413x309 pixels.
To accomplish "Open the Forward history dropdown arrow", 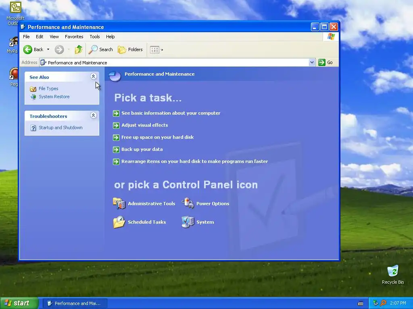I will [x=69, y=49].
